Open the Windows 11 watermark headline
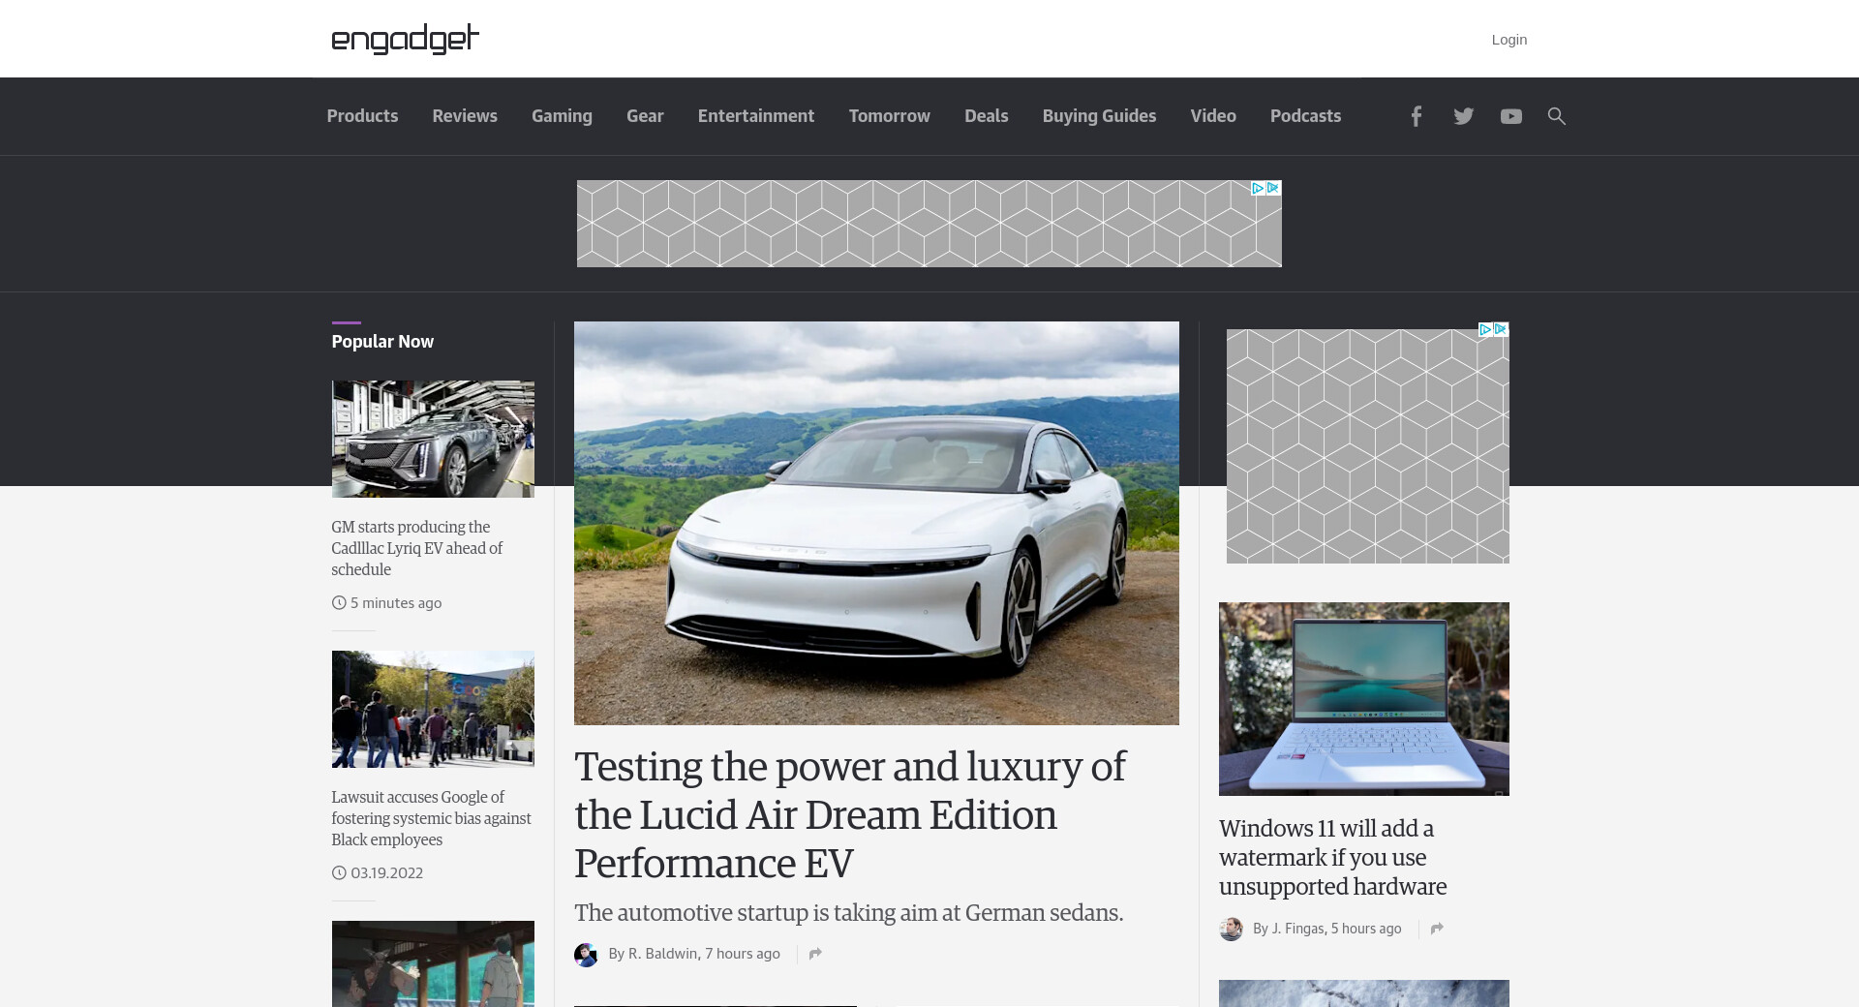Image resolution: width=1859 pixels, height=1007 pixels. (1333, 857)
